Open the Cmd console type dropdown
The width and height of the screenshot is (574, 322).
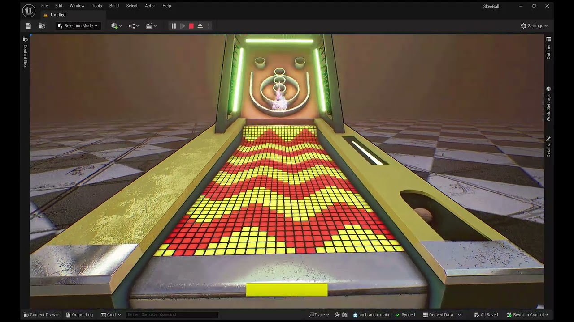pyautogui.click(x=111, y=315)
